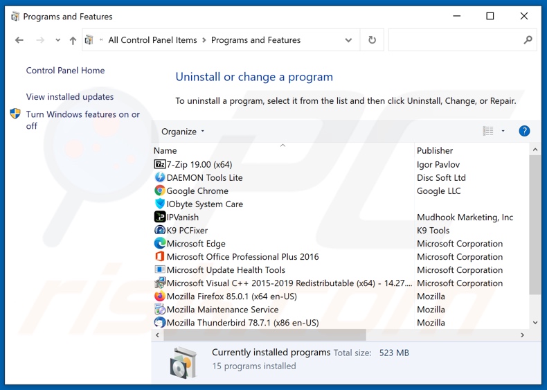This screenshot has height=390, width=547.
Task: Open Control Panel Home link
Action: (65, 71)
